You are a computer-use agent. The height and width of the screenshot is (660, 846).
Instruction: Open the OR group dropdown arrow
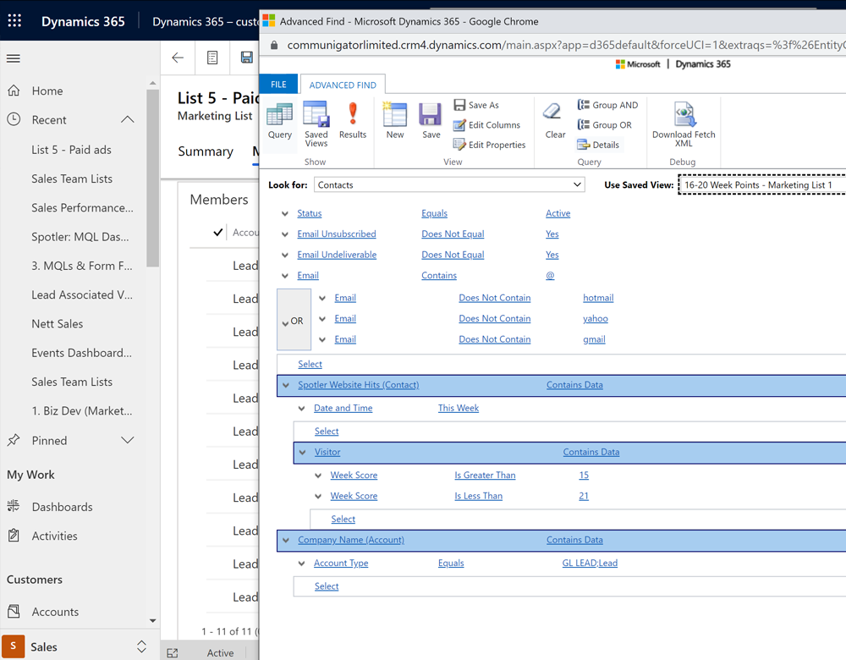(285, 322)
